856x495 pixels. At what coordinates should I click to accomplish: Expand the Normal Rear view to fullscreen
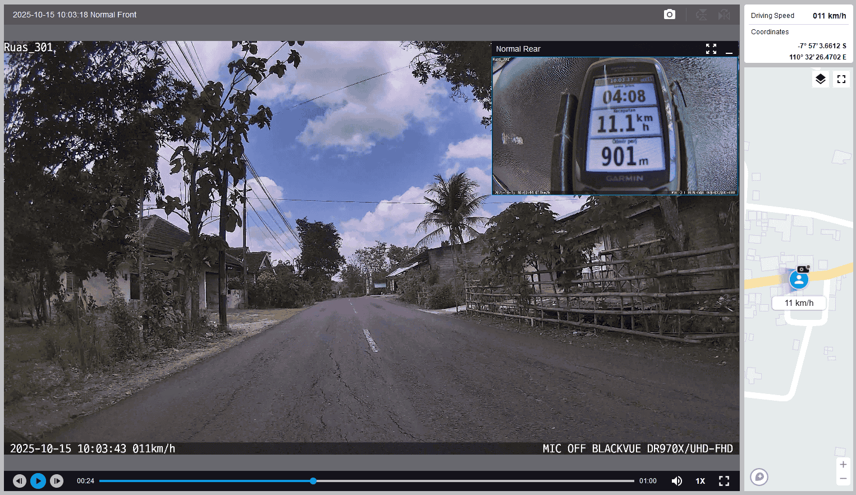tap(711, 49)
